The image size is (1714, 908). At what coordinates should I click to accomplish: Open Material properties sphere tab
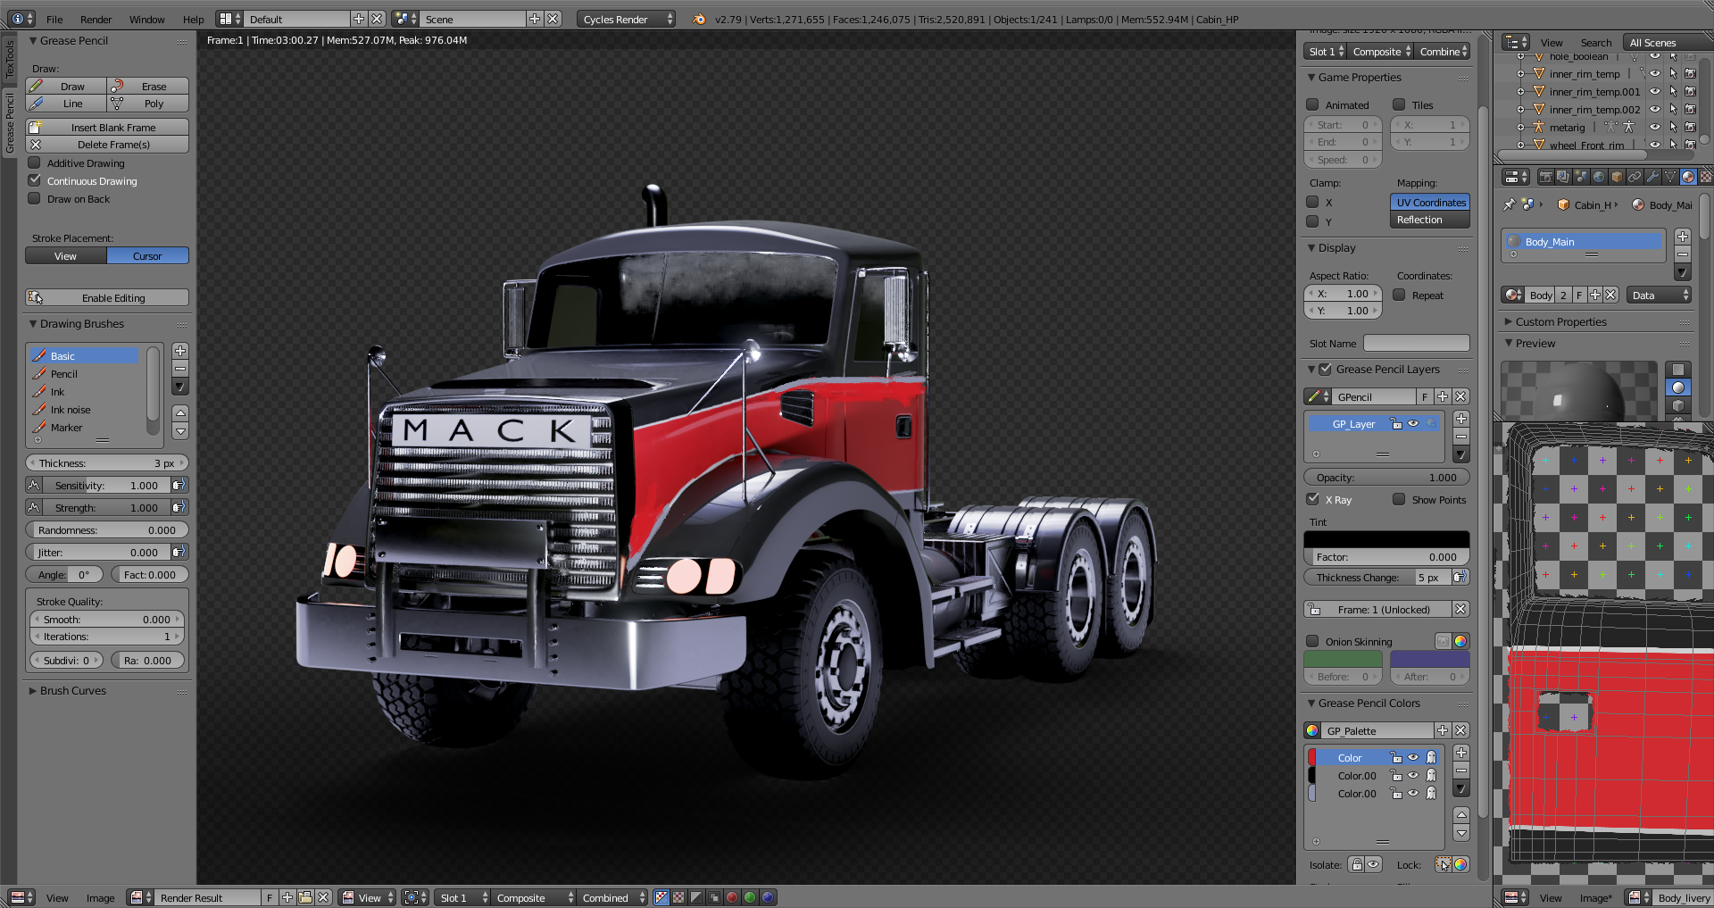pos(1687,177)
